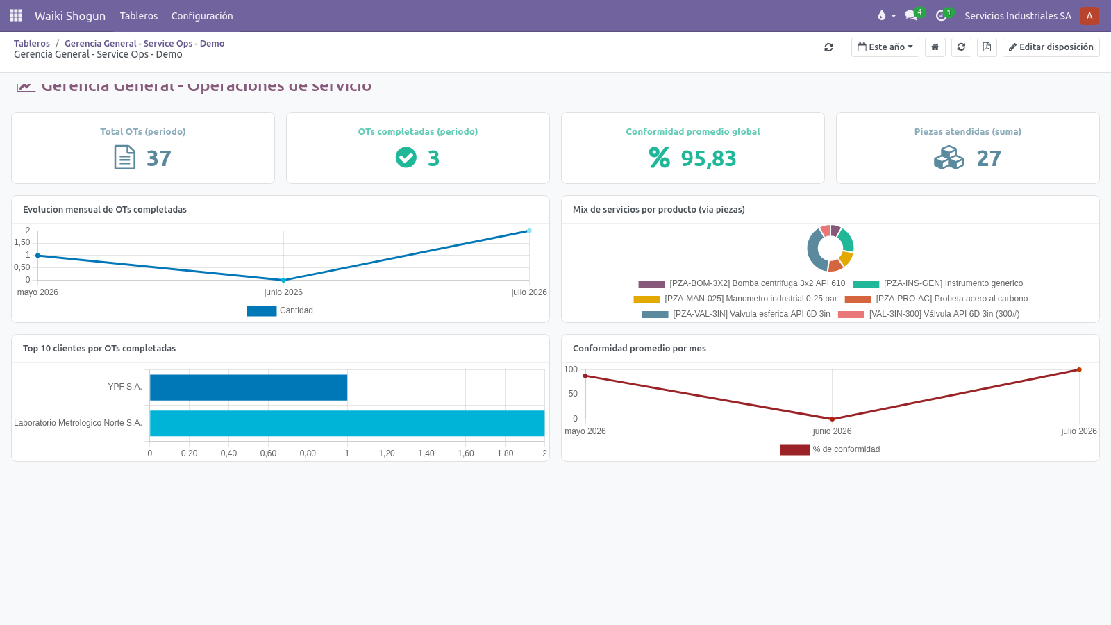Toggle the Cantidad legend swatch
Image resolution: width=1111 pixels, height=625 pixels.
pos(262,310)
